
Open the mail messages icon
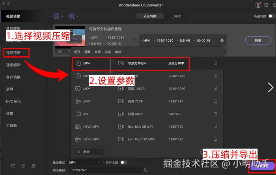[x=266, y=5]
